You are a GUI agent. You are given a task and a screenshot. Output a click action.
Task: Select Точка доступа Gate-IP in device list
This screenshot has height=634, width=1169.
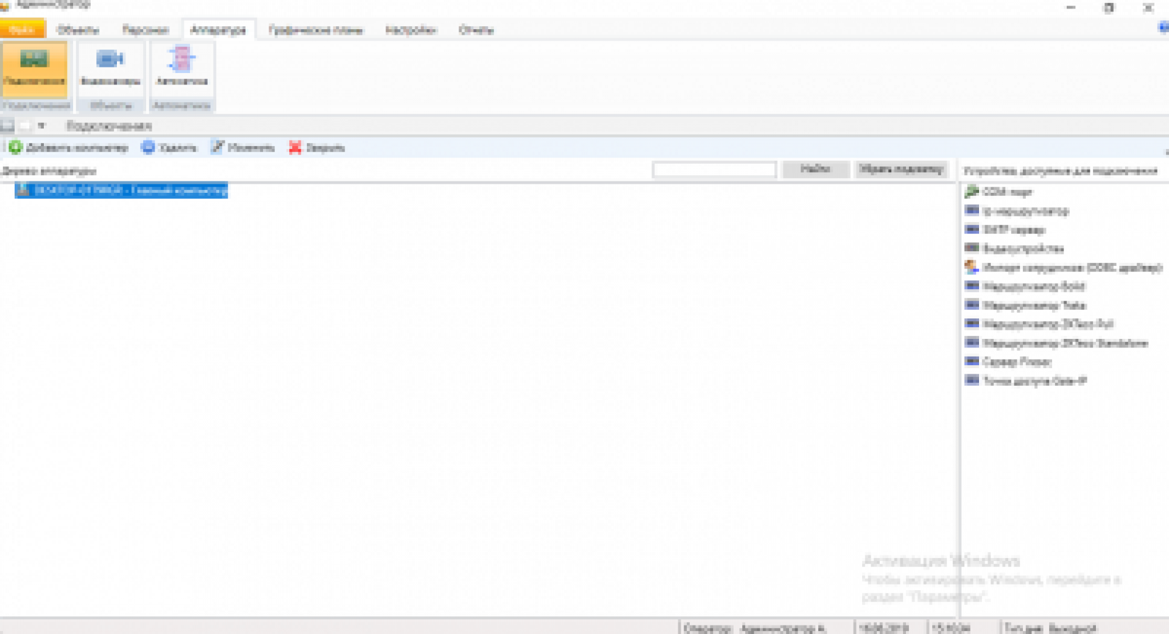point(1034,381)
